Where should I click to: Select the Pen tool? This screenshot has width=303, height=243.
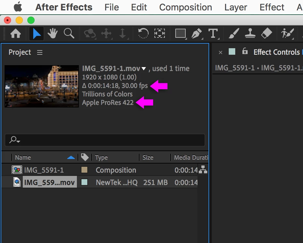point(197,34)
